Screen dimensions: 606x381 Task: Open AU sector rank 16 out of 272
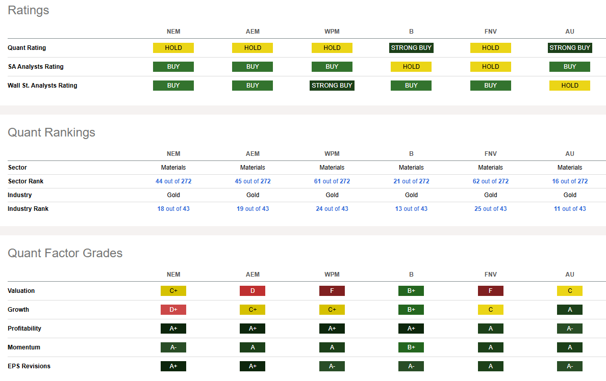pos(570,181)
